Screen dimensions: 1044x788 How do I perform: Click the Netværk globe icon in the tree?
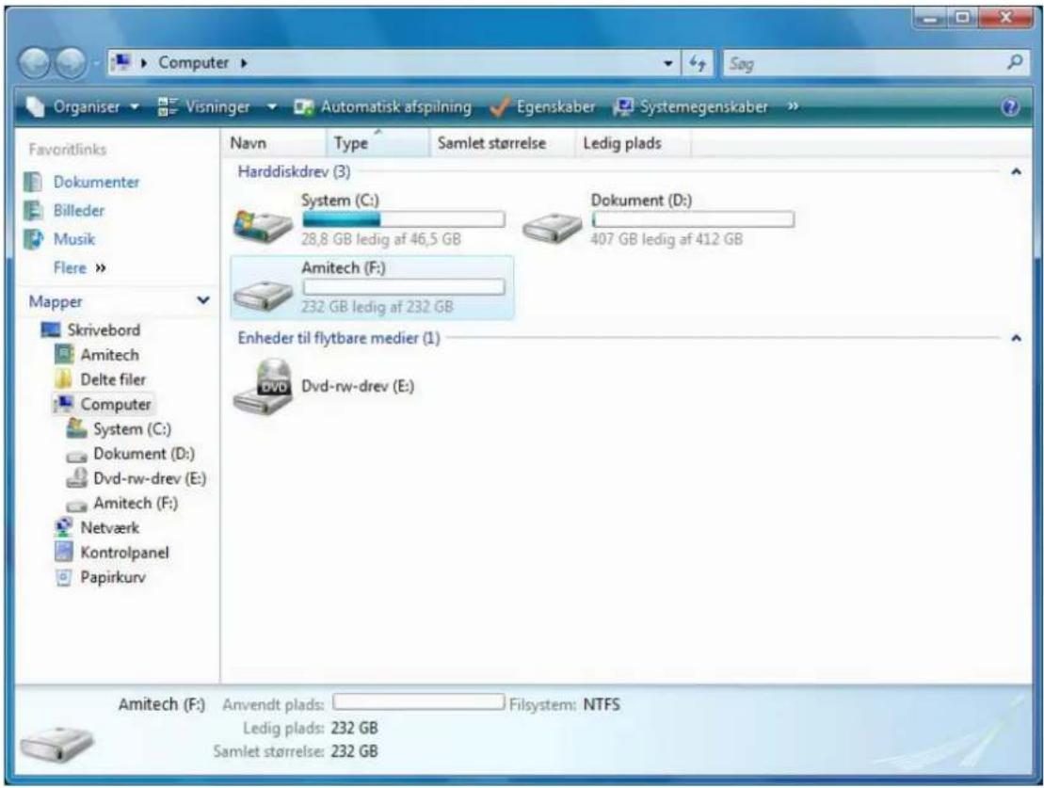point(63,527)
